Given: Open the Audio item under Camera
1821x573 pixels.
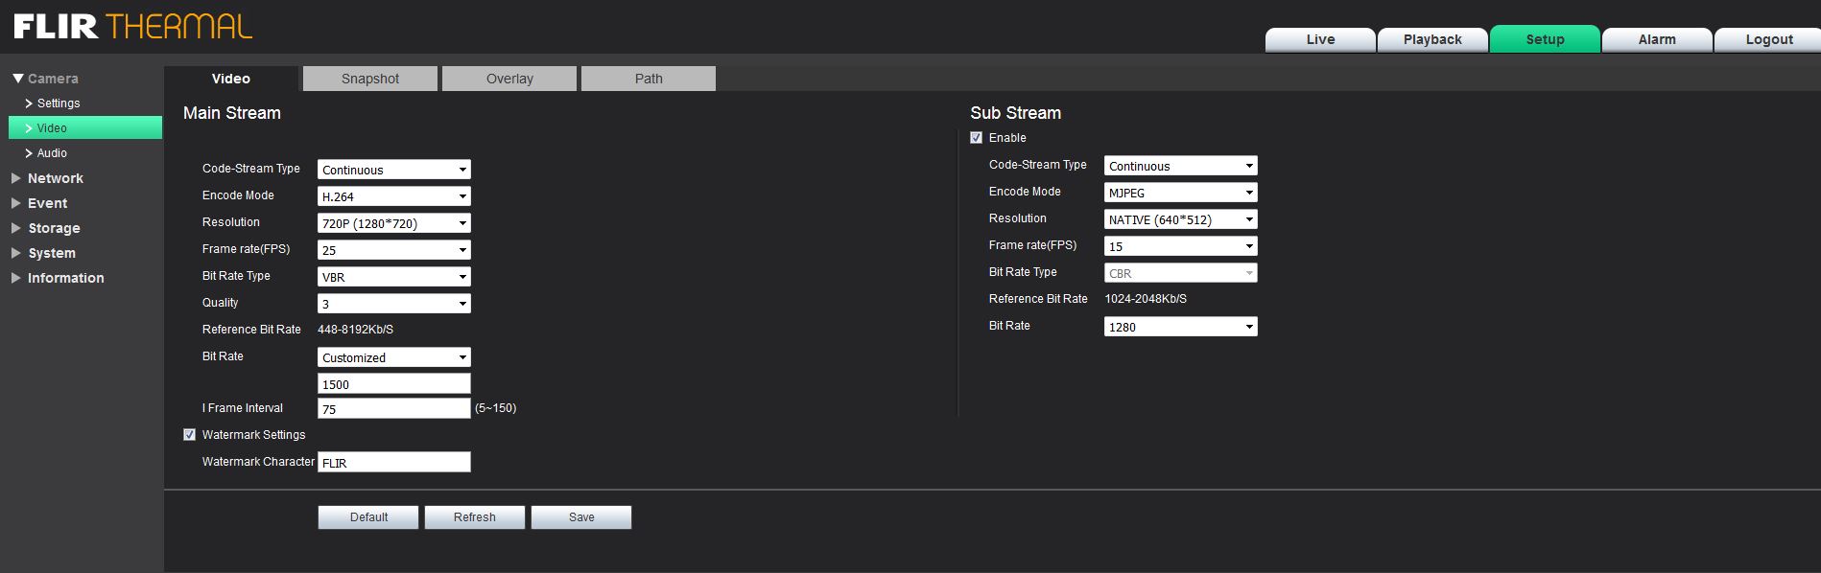Looking at the screenshot, I should [x=52, y=153].
